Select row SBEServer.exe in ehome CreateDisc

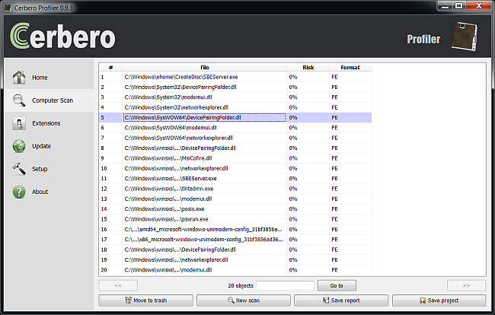click(235, 77)
